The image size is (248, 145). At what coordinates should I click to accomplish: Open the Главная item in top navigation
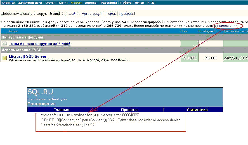[x=8, y=3]
